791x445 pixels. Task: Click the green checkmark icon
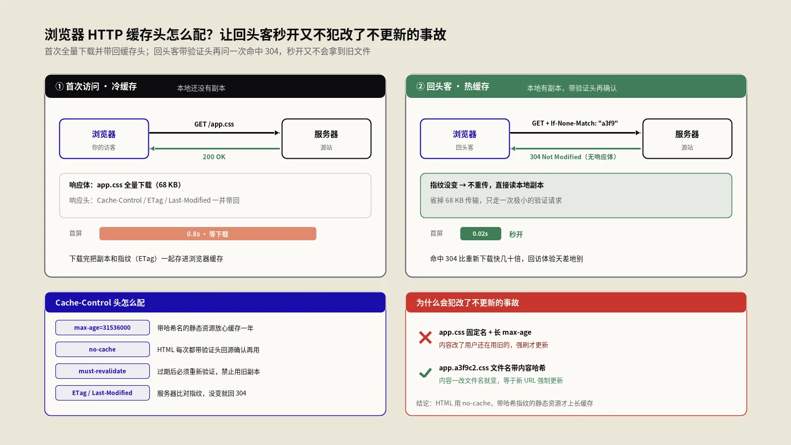[x=425, y=373]
